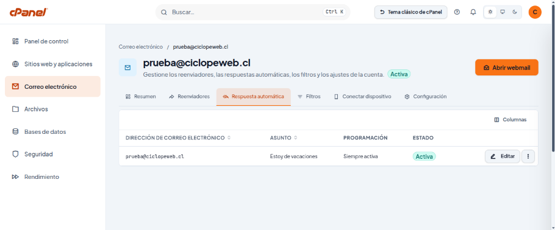Click the globe icon for Sitios web
This screenshot has width=555, height=230.
[x=15, y=64]
